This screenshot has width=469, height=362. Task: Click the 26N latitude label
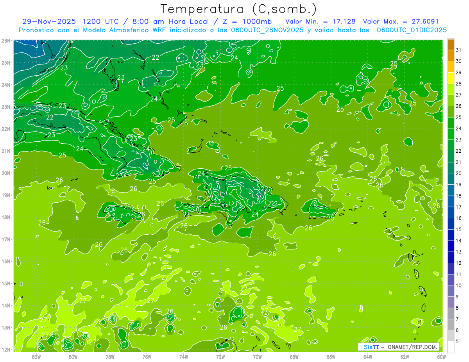pos(6,41)
